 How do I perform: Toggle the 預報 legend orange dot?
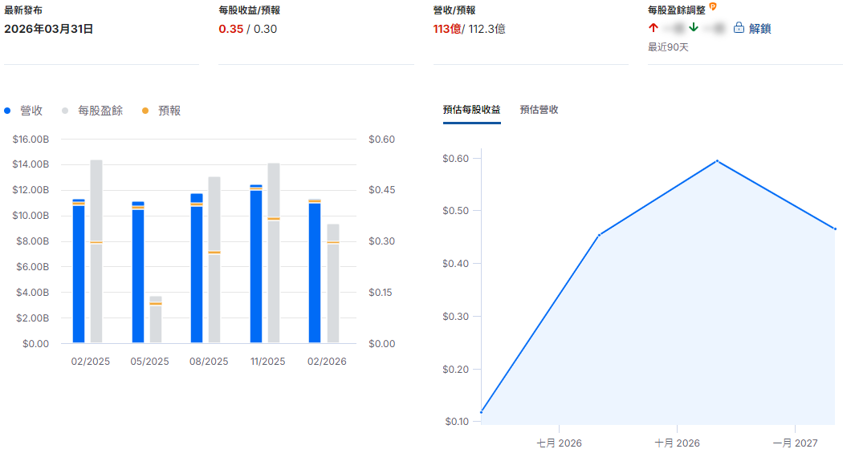[x=145, y=111]
